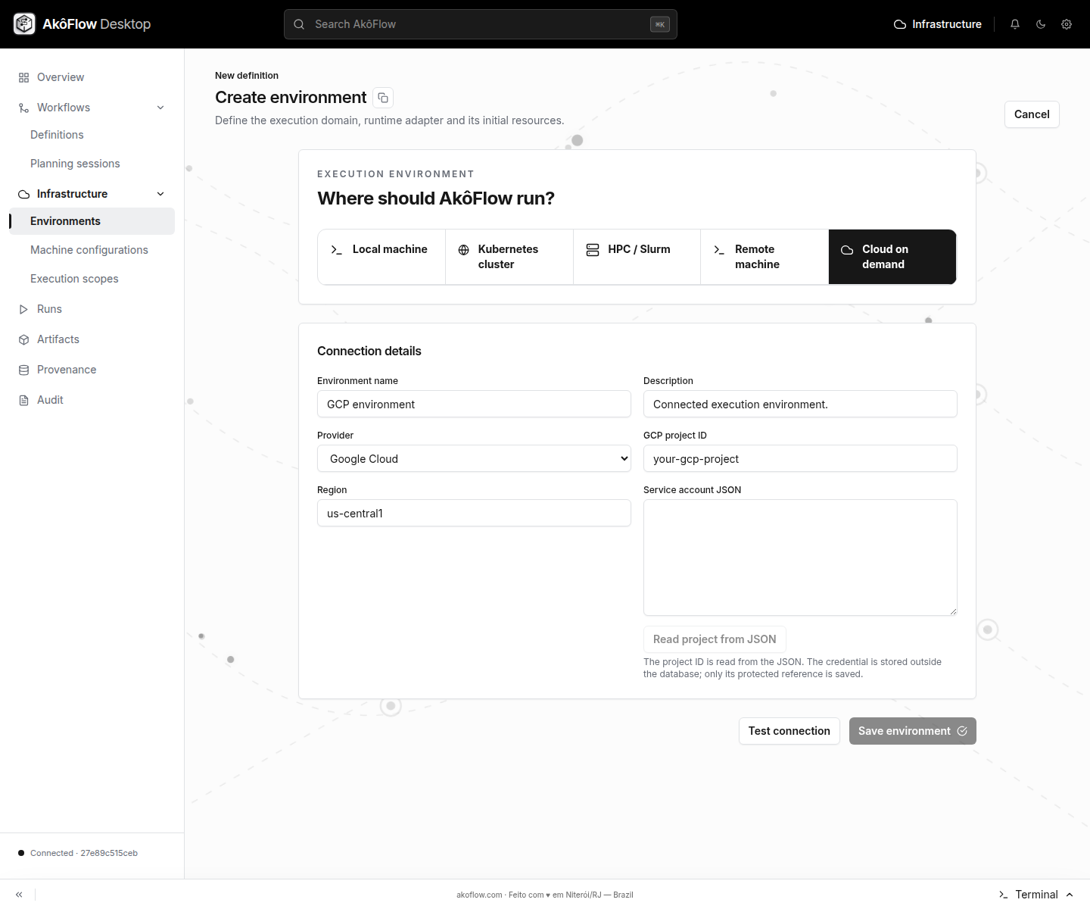Click the Service account JSON textarea
Viewport: 1090px width, 909px height.
click(800, 558)
